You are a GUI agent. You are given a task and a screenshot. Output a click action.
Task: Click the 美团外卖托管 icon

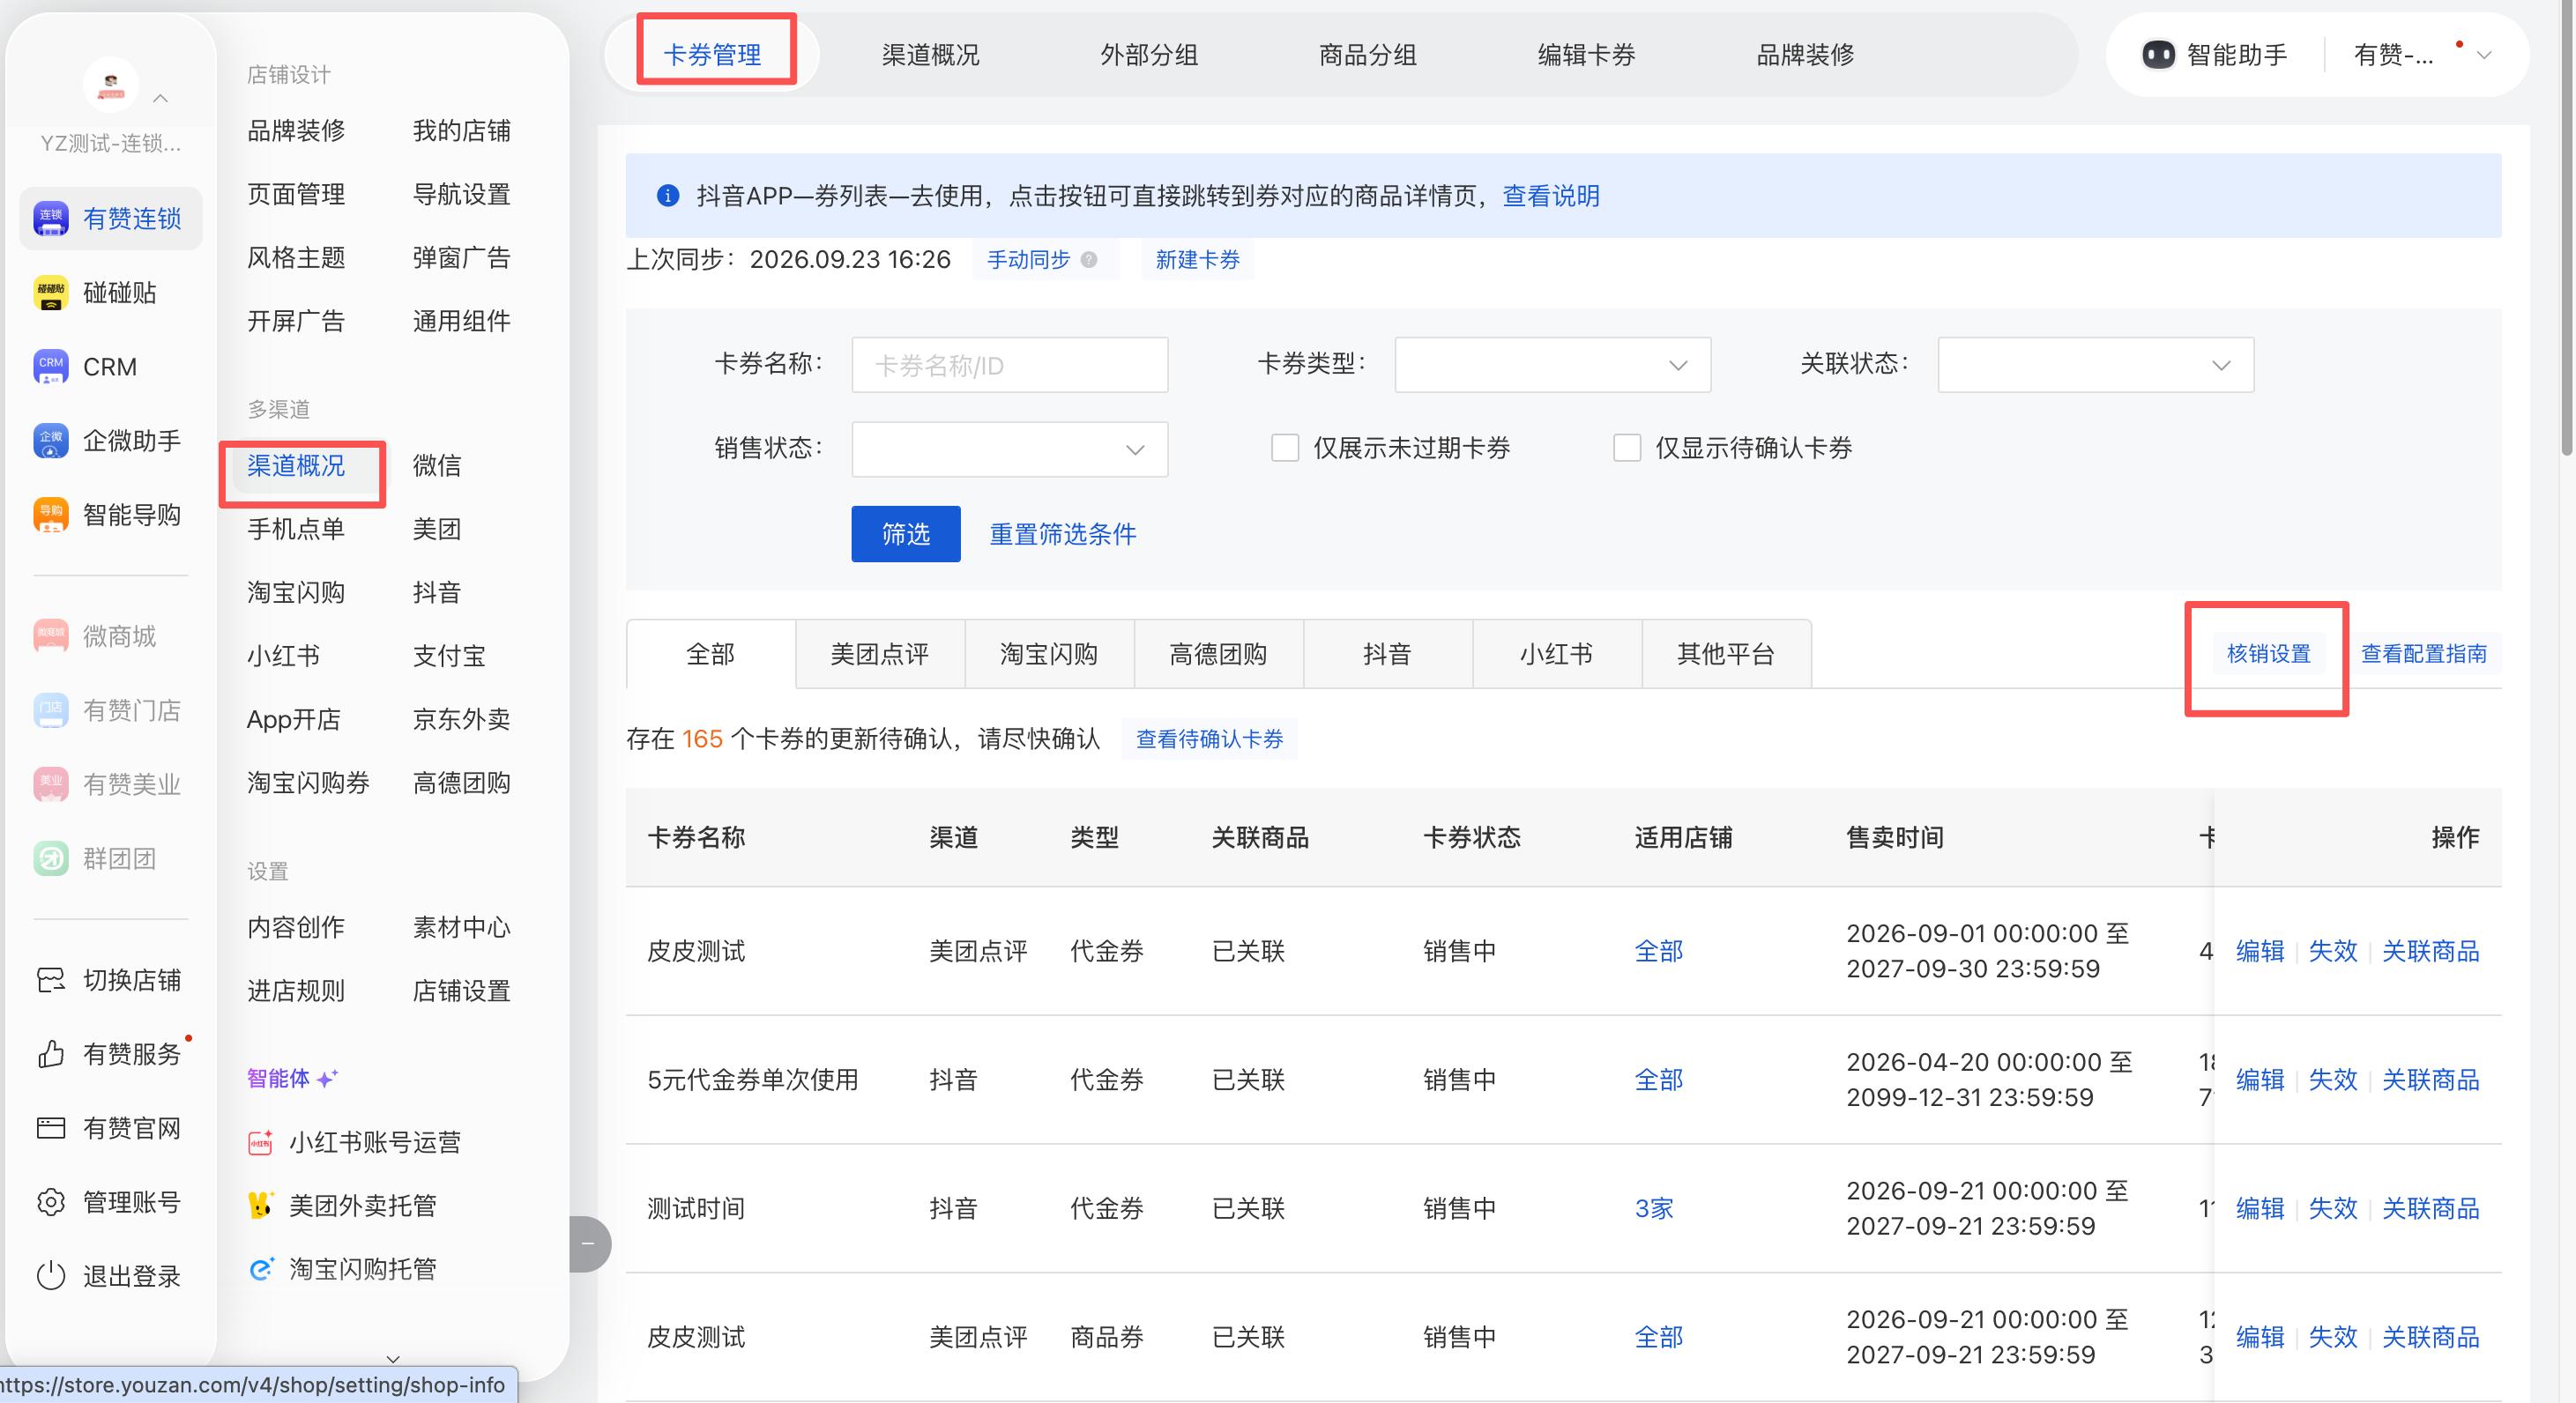[x=260, y=1205]
